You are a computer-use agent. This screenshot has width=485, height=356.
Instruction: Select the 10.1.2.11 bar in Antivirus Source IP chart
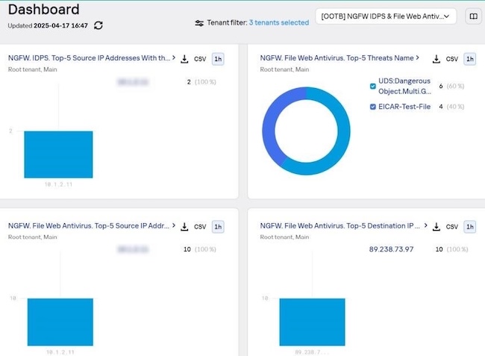(60, 322)
